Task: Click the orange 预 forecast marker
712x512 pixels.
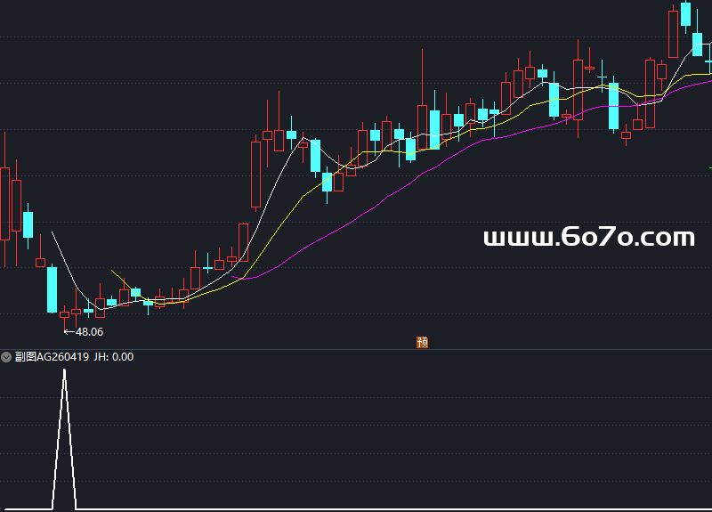Action: (423, 342)
